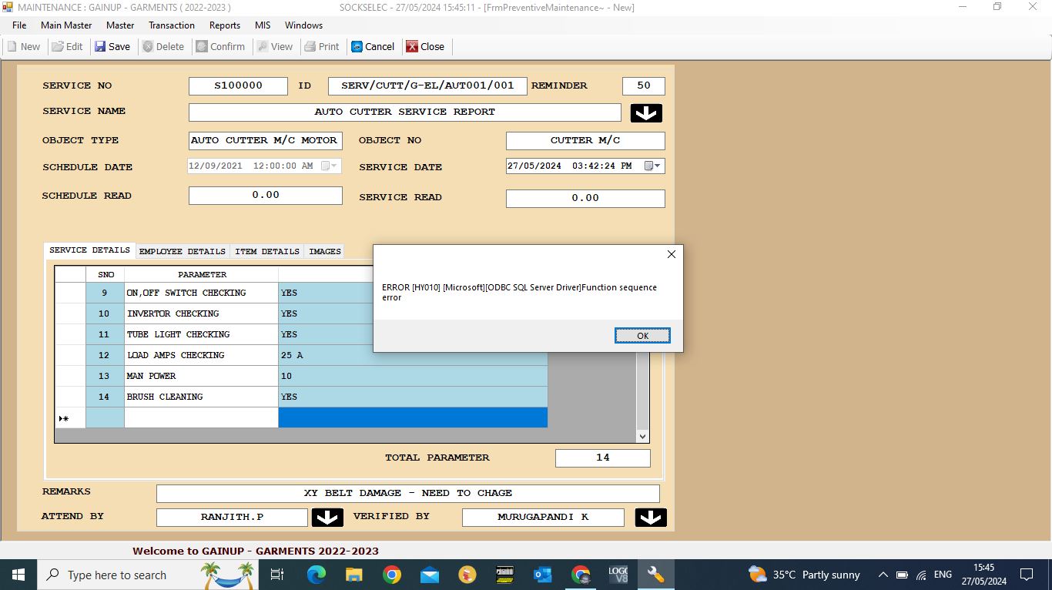Open the Attend By lookup arrow

327,517
